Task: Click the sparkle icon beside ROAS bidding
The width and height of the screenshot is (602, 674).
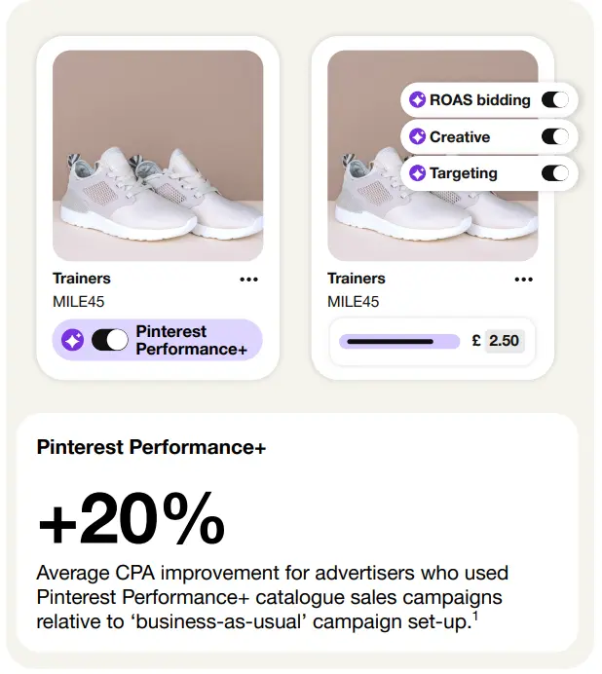Action: [x=418, y=99]
